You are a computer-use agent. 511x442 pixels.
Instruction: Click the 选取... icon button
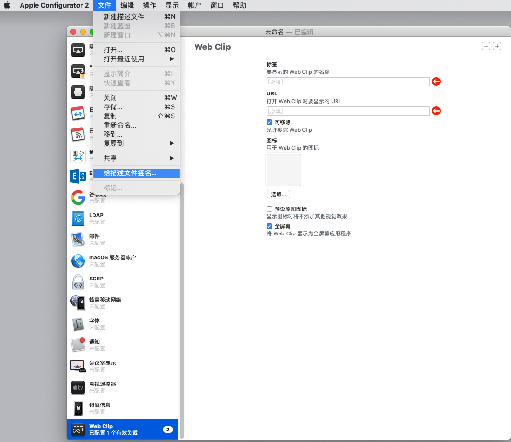[x=279, y=194]
